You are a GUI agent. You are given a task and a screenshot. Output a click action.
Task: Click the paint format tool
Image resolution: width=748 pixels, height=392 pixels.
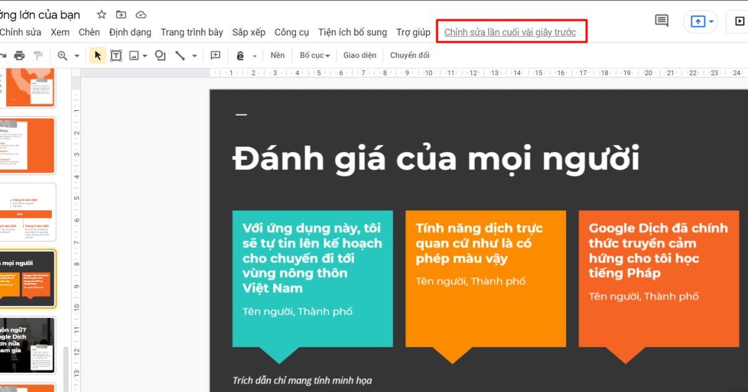[x=39, y=55]
